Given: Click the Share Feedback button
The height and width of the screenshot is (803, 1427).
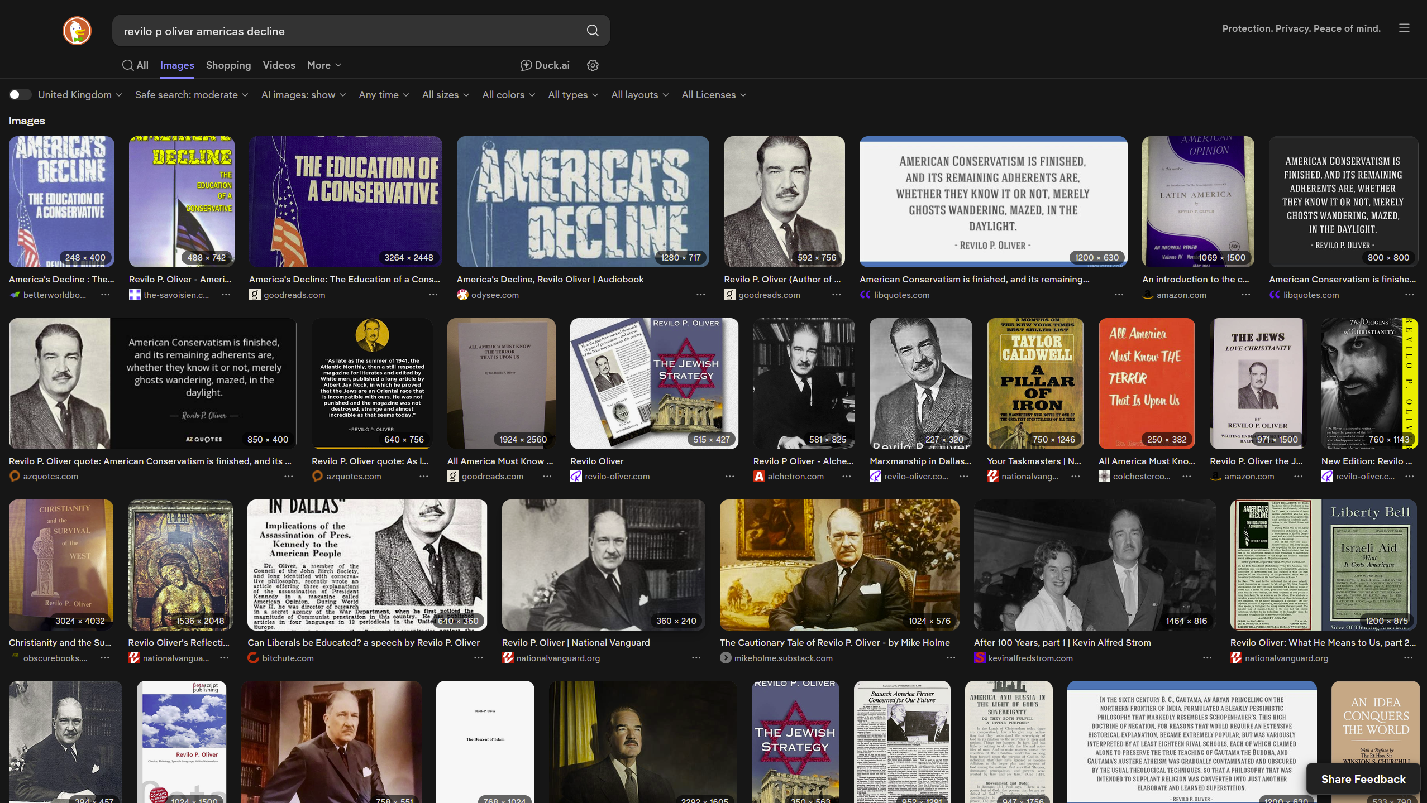Looking at the screenshot, I should point(1363,779).
